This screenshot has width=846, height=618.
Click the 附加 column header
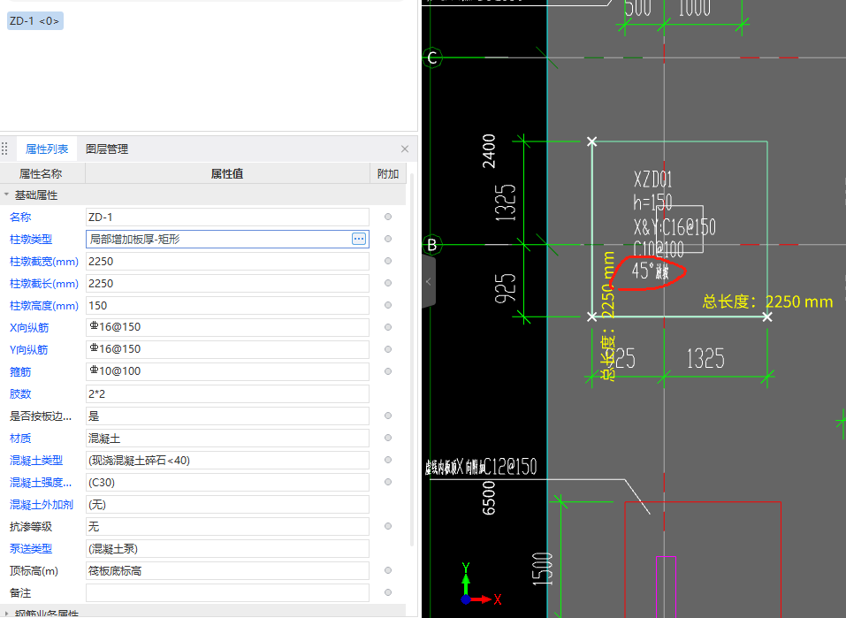click(388, 174)
